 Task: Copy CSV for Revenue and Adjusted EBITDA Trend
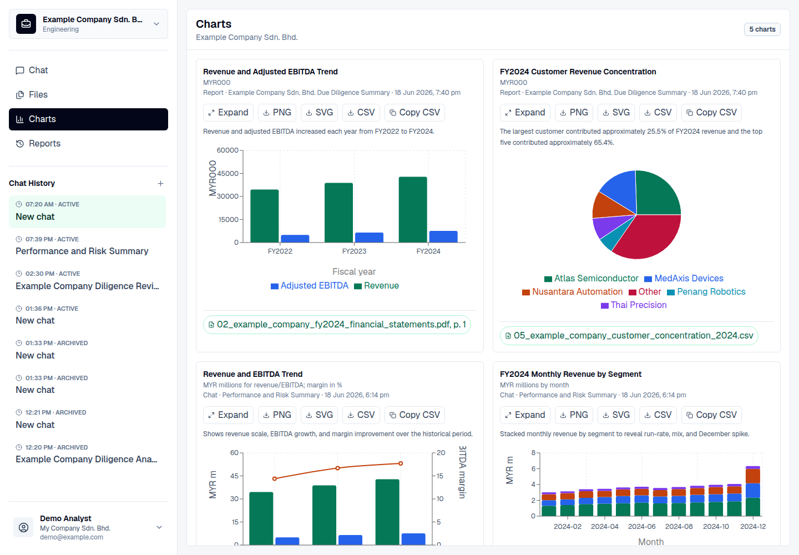coord(414,113)
